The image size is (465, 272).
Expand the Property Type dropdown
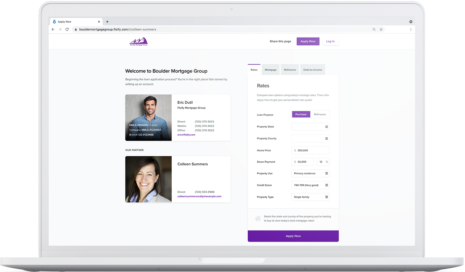pyautogui.click(x=310, y=197)
